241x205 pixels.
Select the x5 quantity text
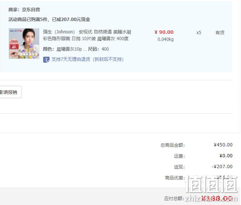coord(199,33)
